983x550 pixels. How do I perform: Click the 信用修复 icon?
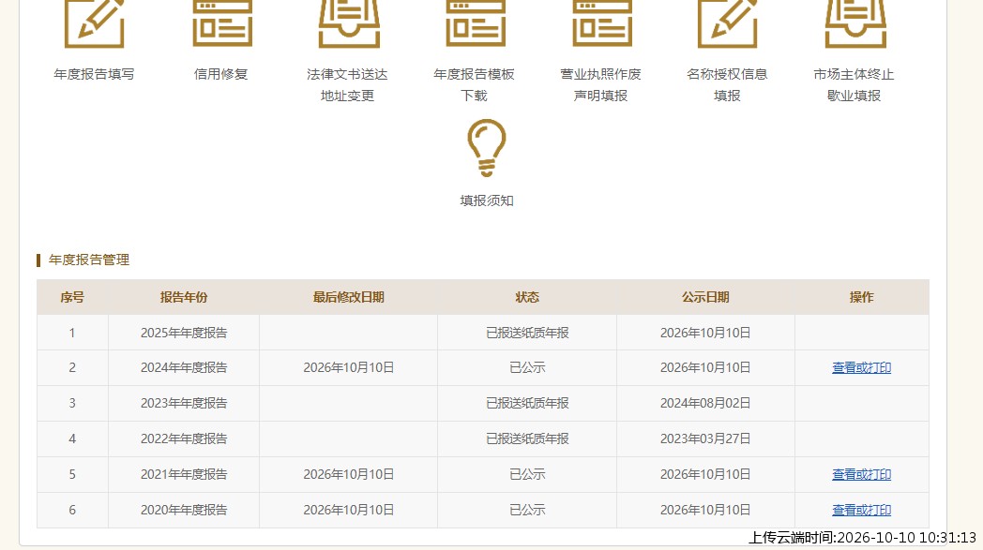222,23
